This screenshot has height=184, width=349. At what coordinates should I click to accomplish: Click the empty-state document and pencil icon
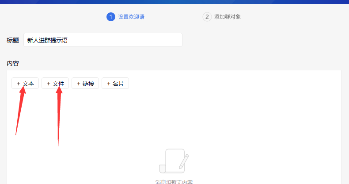[174, 161]
